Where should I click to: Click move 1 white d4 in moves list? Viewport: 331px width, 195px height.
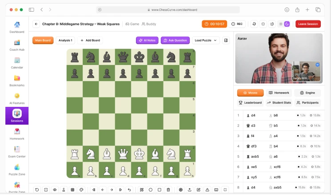tap(251, 115)
